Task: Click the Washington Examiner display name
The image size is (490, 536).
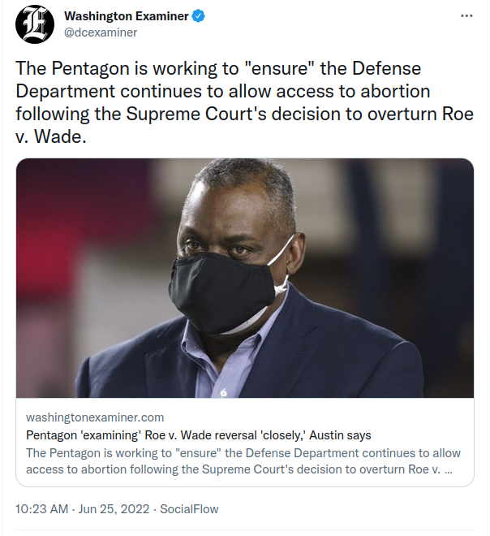Action: 127,16
